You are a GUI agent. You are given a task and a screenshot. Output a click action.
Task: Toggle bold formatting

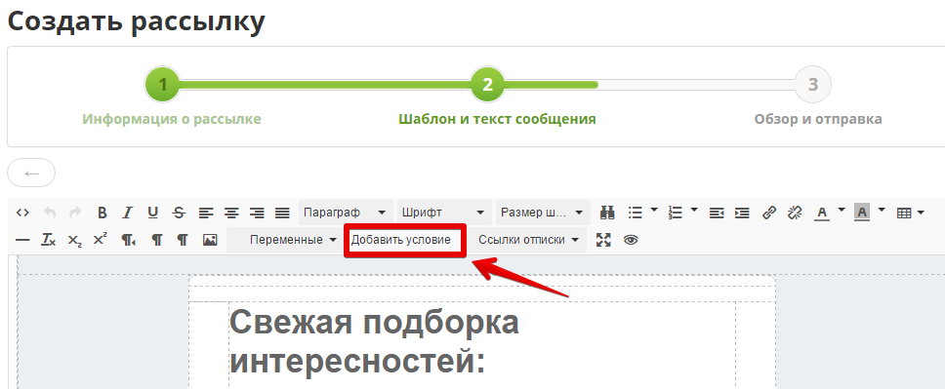click(103, 213)
